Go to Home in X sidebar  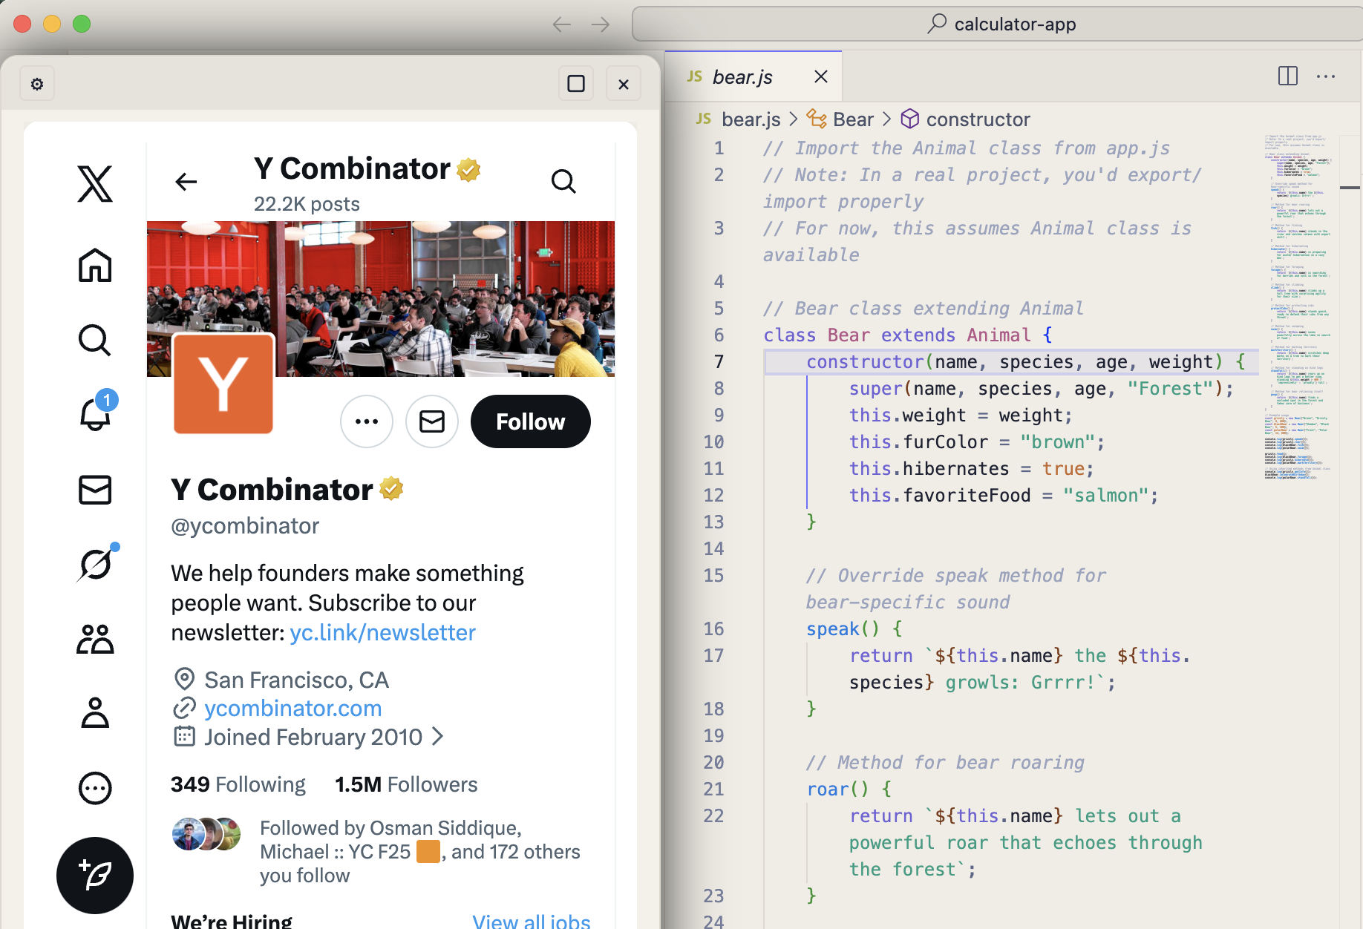(x=95, y=265)
